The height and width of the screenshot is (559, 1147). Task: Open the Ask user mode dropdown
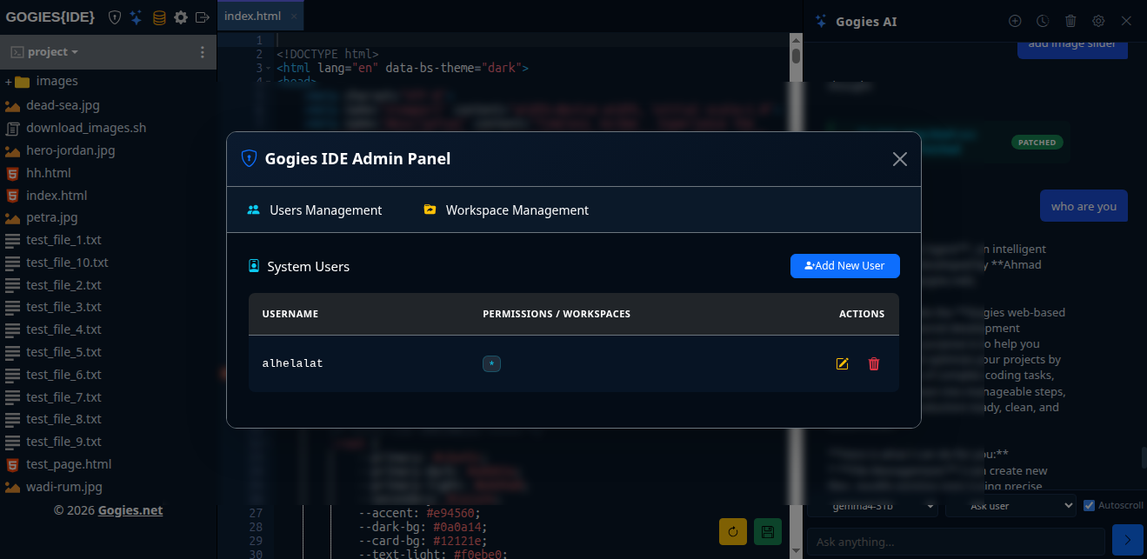click(x=1010, y=505)
